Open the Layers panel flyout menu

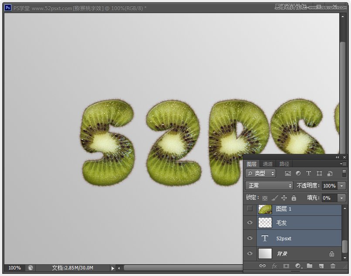pos(344,164)
